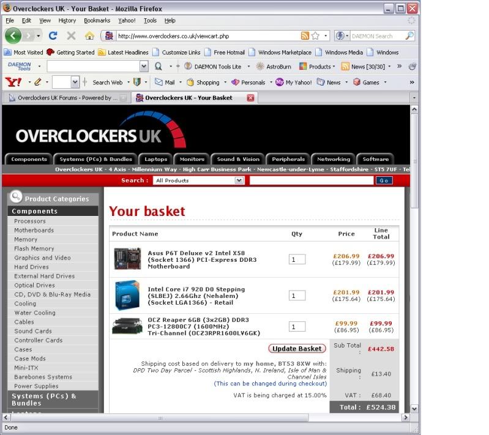This screenshot has width=489, height=435.
Task: Open the All Products search dropdown
Action: point(199,180)
